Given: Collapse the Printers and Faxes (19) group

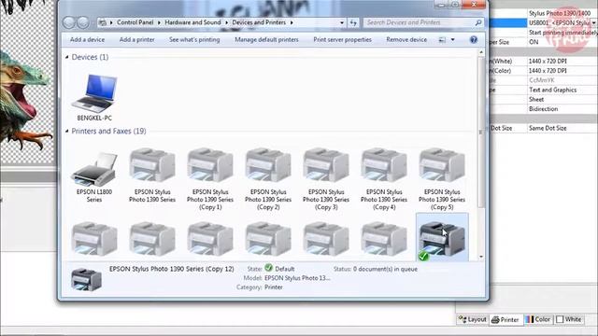Looking at the screenshot, I should pos(67,131).
